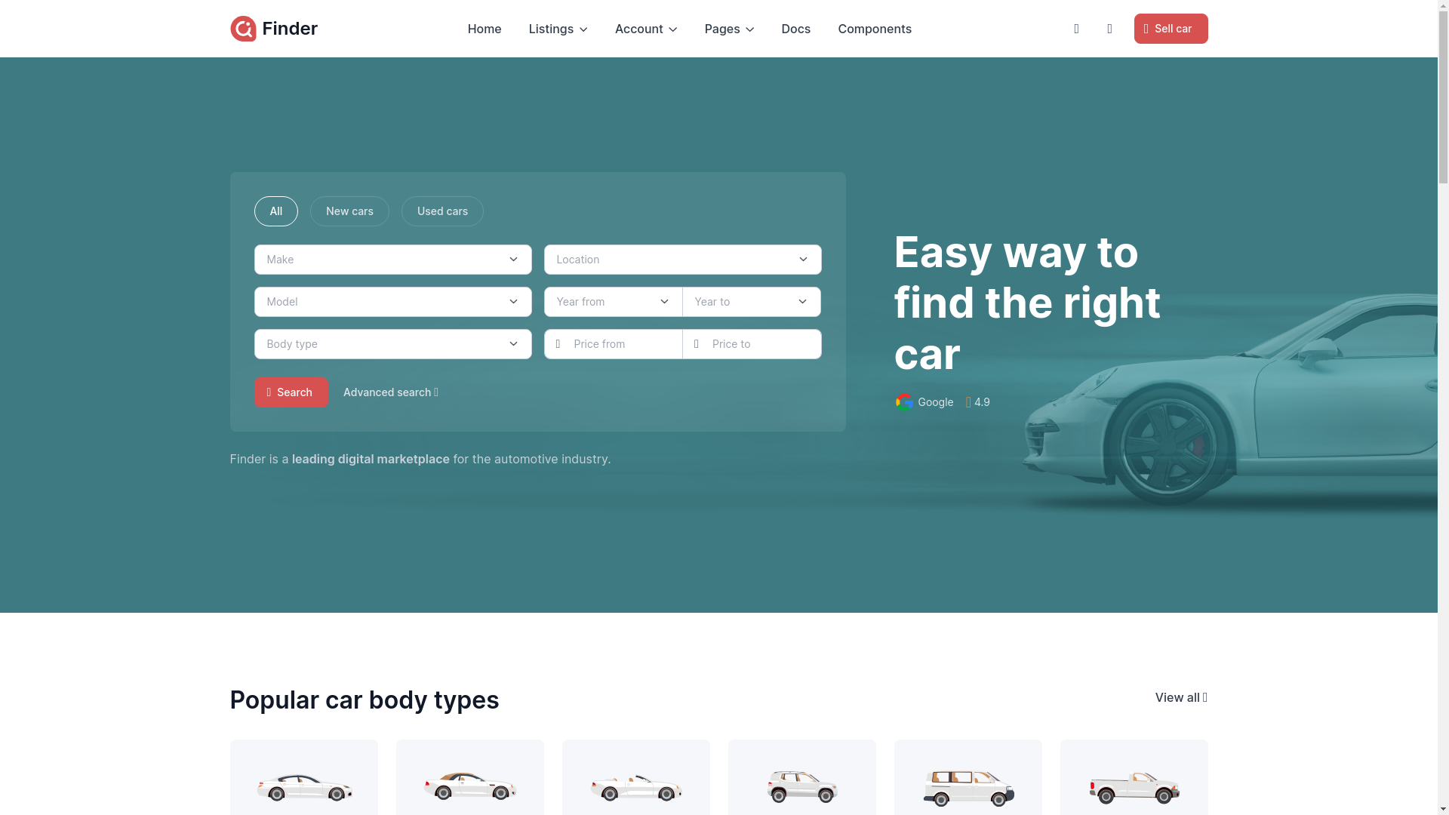Expand the Pages menu
This screenshot has width=1449, height=815.
click(729, 29)
